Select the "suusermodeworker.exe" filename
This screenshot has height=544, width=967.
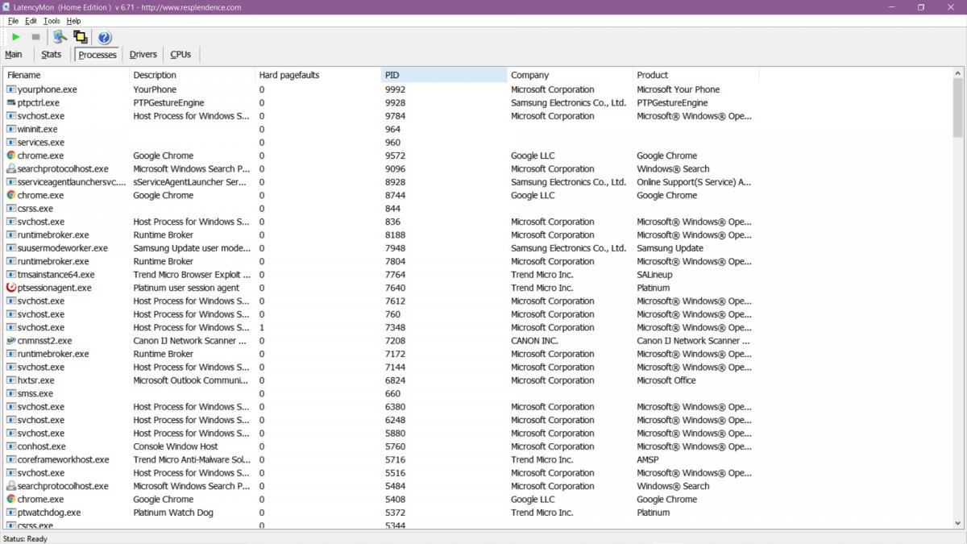tap(63, 248)
